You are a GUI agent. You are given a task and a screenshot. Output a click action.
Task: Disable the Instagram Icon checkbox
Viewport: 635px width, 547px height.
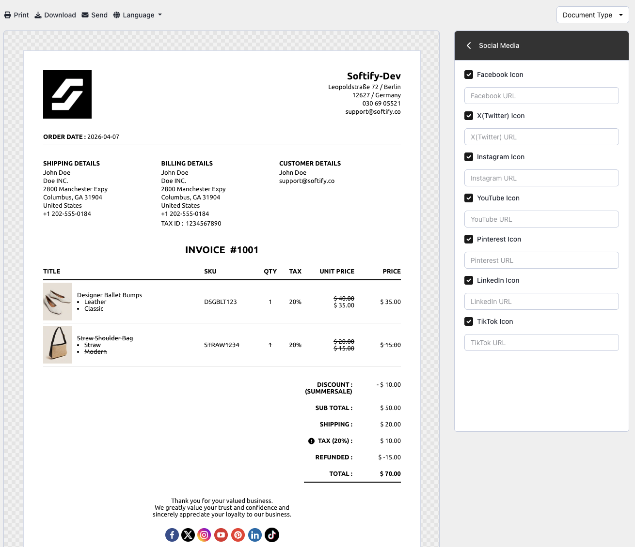[x=469, y=157]
